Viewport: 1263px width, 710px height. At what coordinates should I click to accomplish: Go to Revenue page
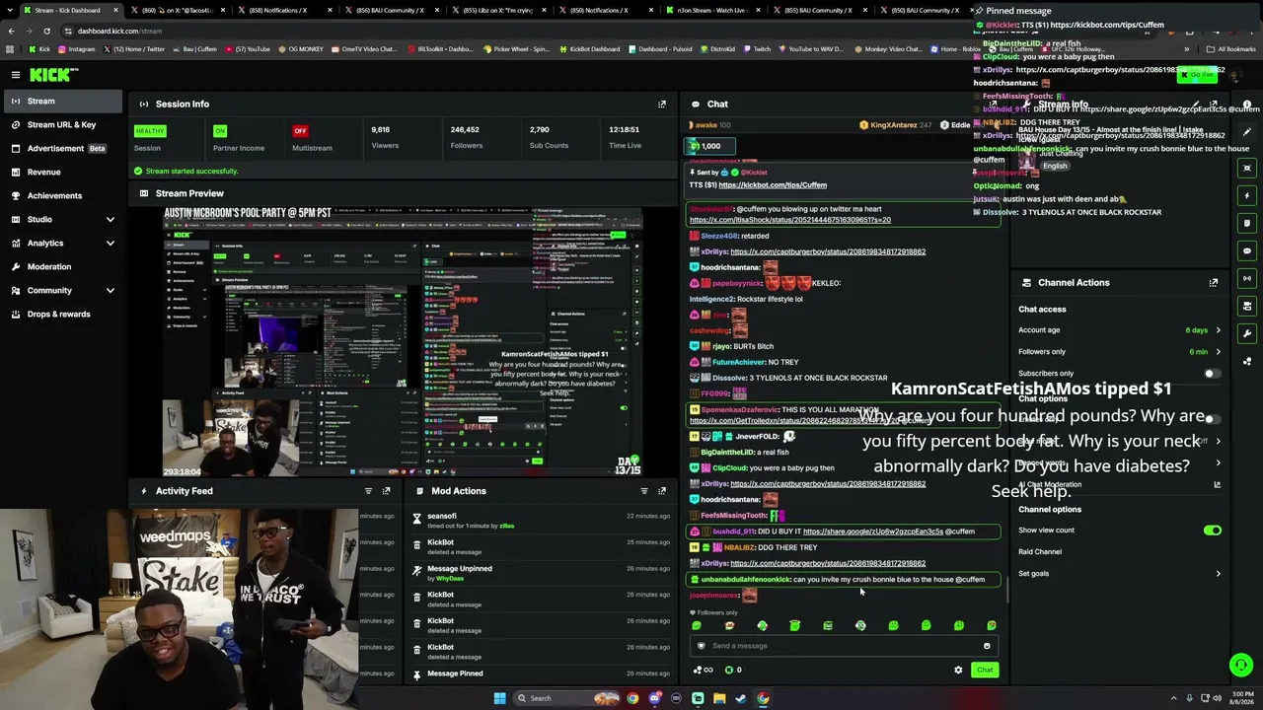[61, 173]
